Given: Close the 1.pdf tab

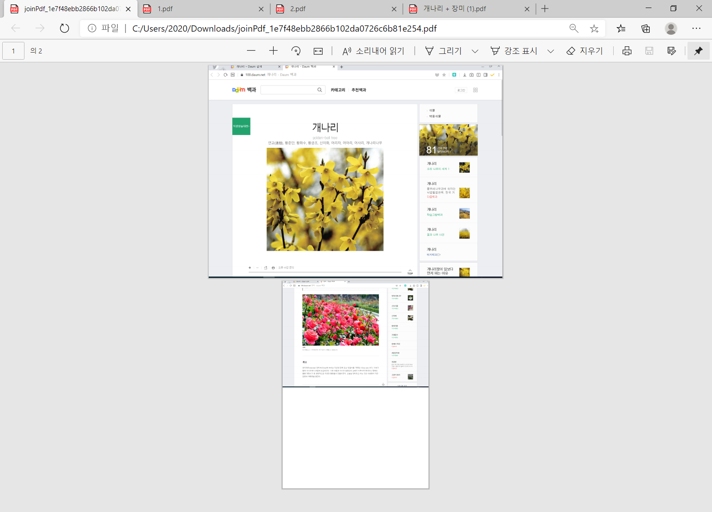Looking at the screenshot, I should pyautogui.click(x=261, y=9).
